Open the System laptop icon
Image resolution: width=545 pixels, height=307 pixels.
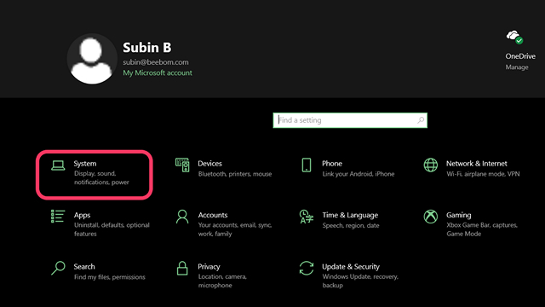[58, 165]
